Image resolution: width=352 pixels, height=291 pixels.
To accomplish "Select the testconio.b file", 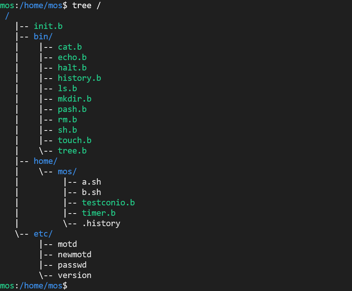I will pos(108,202).
